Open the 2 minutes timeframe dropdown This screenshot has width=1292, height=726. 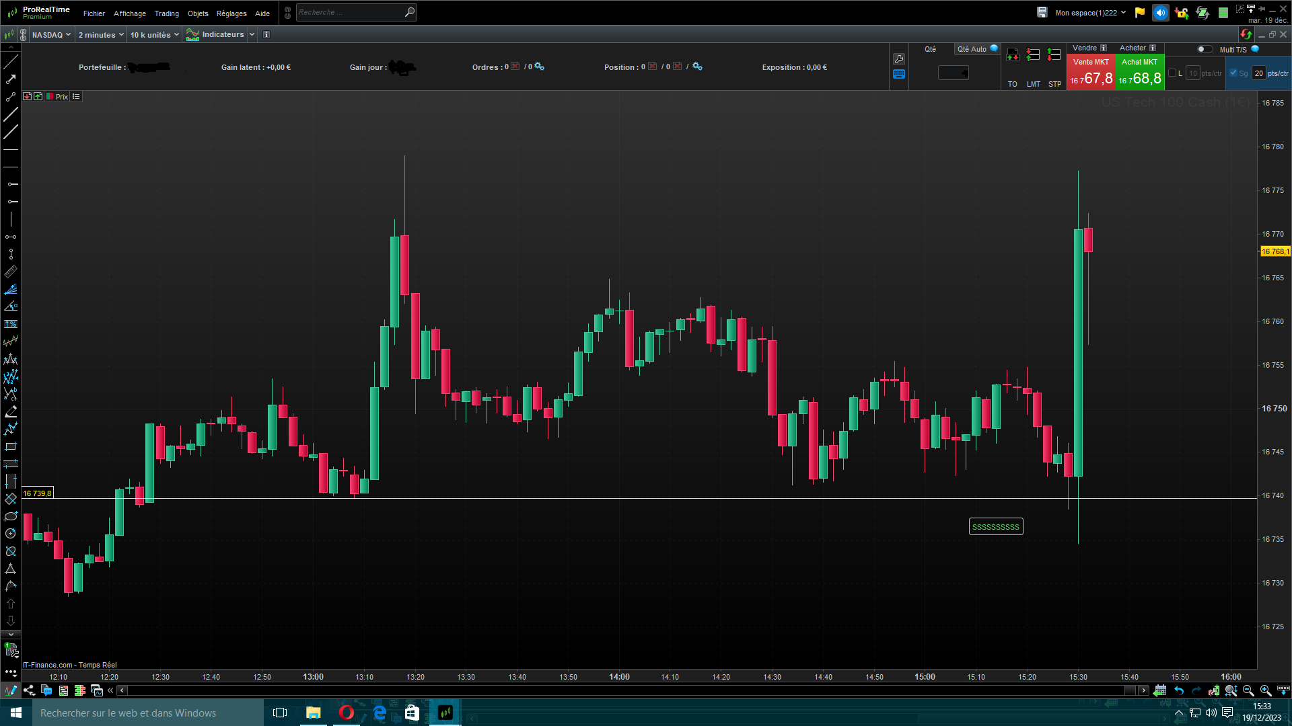coord(101,35)
